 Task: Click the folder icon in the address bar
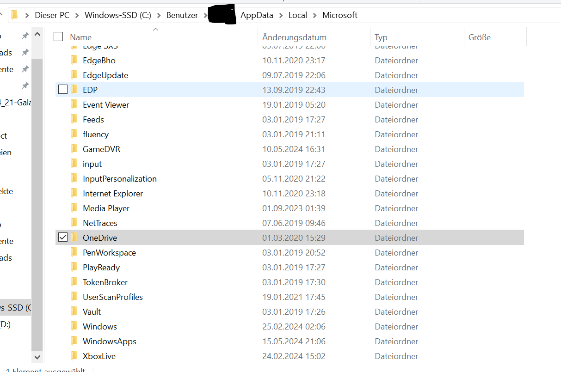(x=14, y=15)
